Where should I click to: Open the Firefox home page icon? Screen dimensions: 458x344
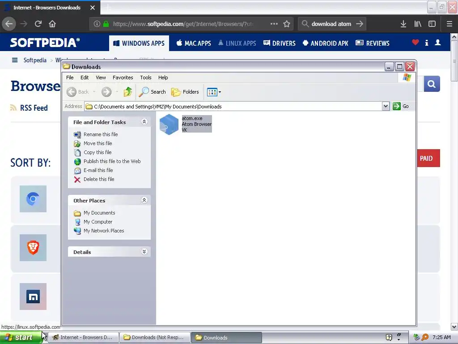[52, 24]
